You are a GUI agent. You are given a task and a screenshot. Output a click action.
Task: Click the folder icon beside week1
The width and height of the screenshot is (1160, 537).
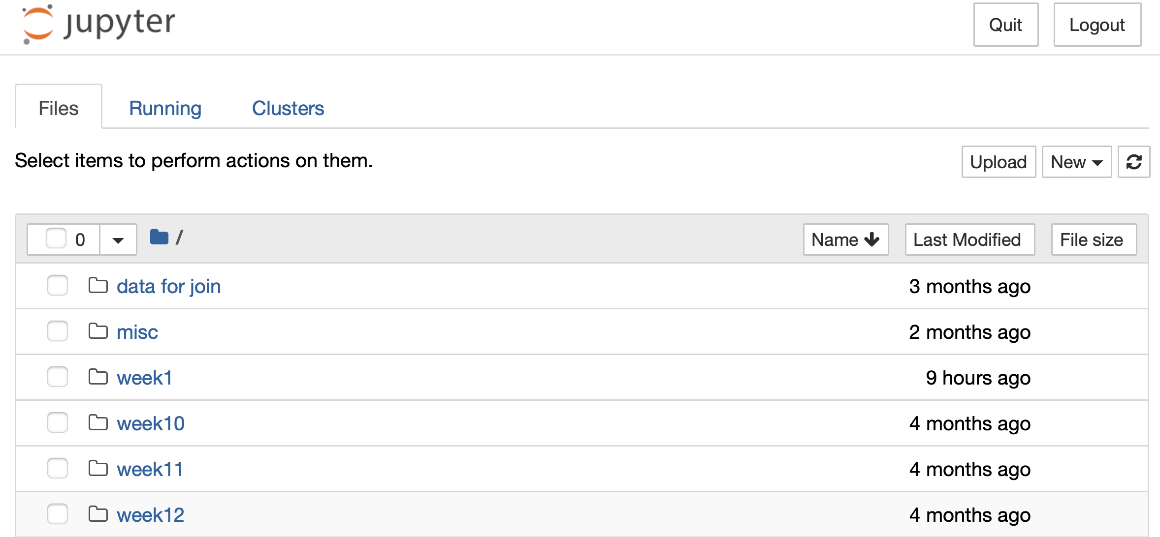tap(98, 377)
